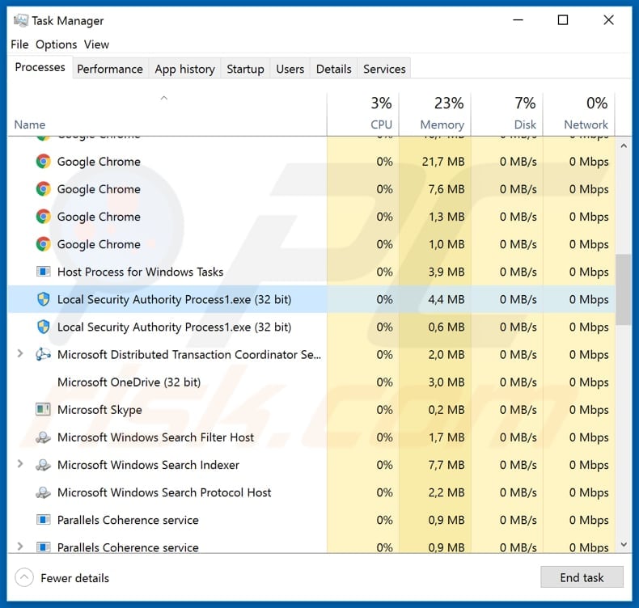
Task: Switch to the Services tab
Action: pos(384,69)
